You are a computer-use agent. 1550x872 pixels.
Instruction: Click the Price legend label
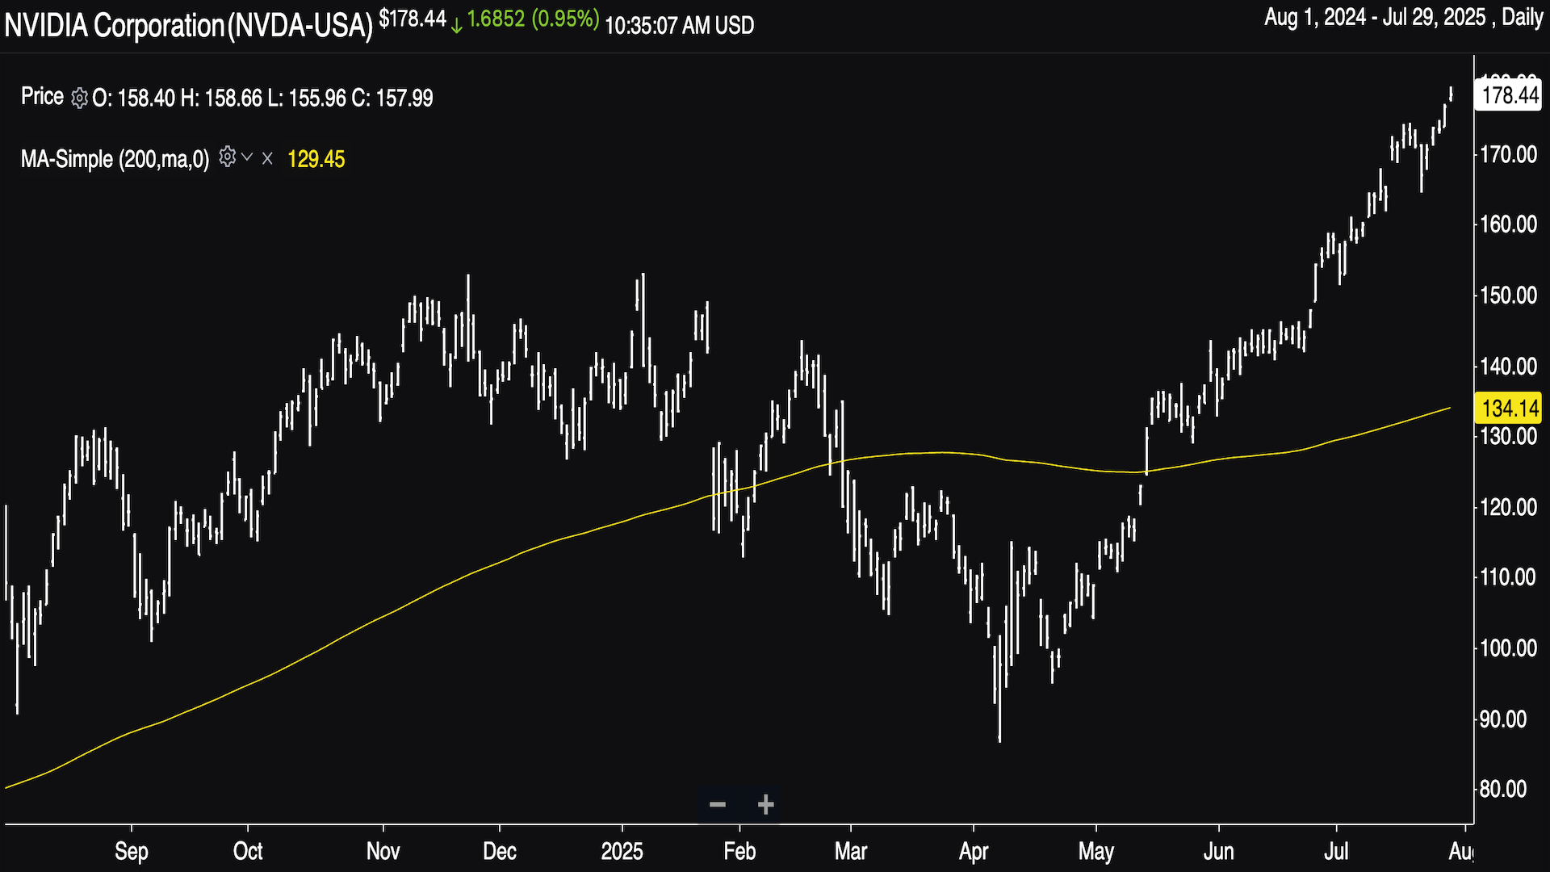coord(42,96)
